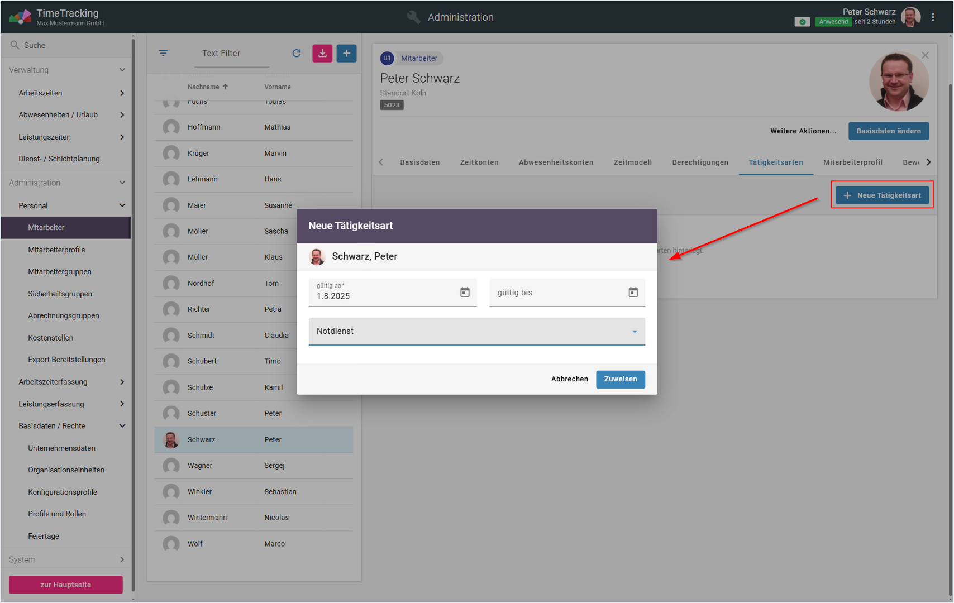The image size is (954, 603).
Task: Open the list filter icon
Action: (163, 53)
